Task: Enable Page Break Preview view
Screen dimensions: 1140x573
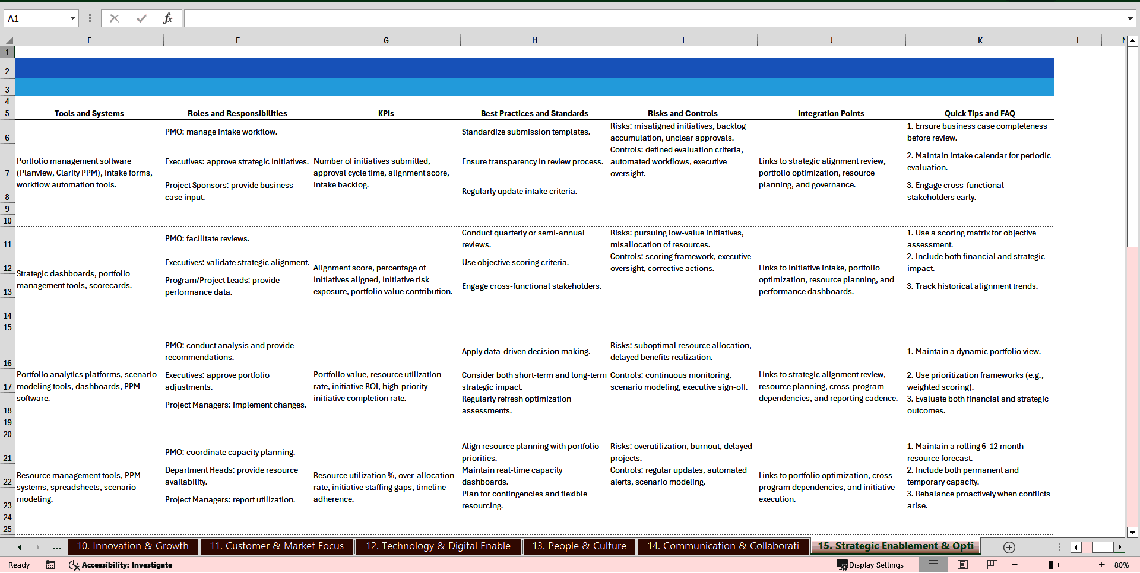Action: 991,565
